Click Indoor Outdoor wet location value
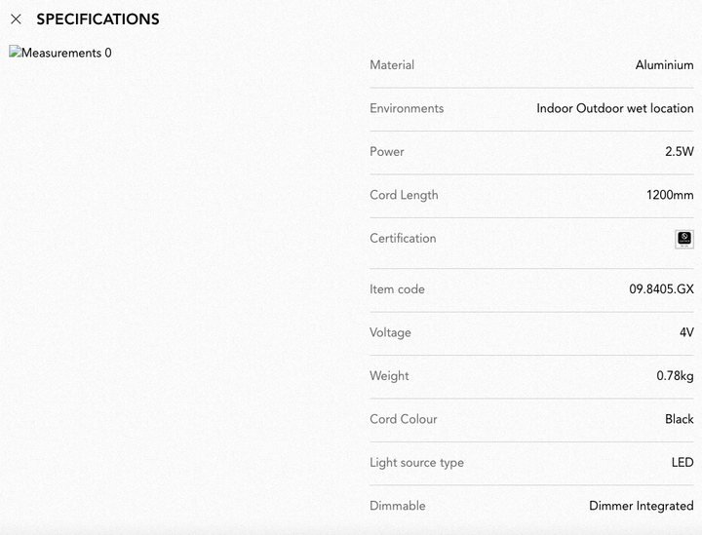Viewport: 702px width, 535px height. [x=614, y=108]
